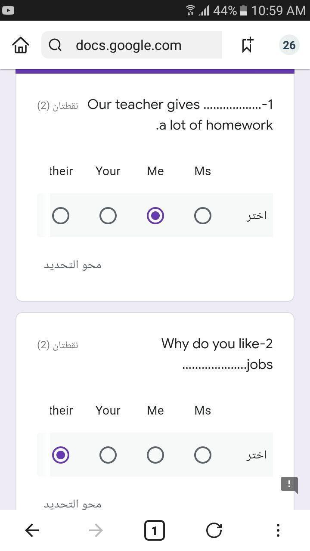The image size is (310, 551).
Task: Open the notifications badge showing 26
Action: coord(289,45)
